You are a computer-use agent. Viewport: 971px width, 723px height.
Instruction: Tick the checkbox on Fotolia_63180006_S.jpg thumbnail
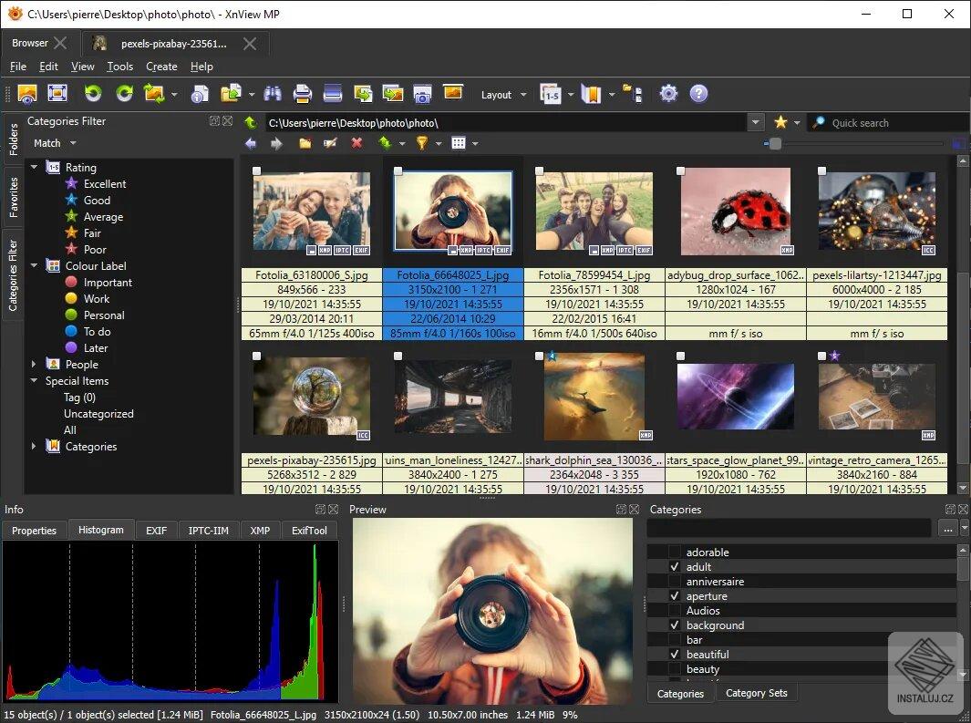[x=258, y=170]
